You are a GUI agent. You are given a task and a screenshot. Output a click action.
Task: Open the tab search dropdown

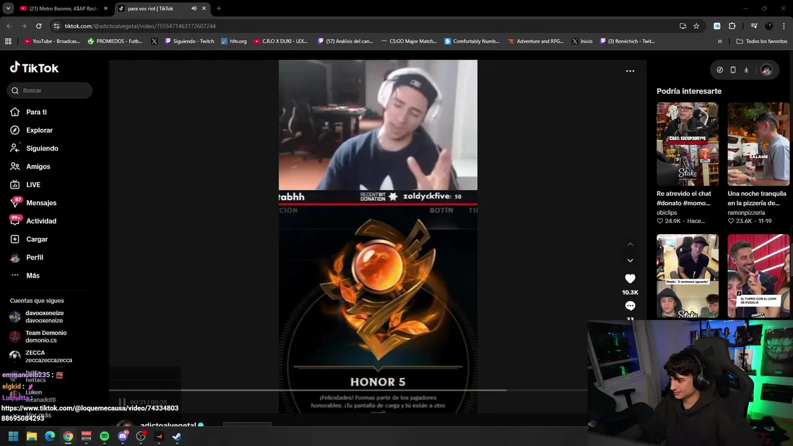pos(7,9)
